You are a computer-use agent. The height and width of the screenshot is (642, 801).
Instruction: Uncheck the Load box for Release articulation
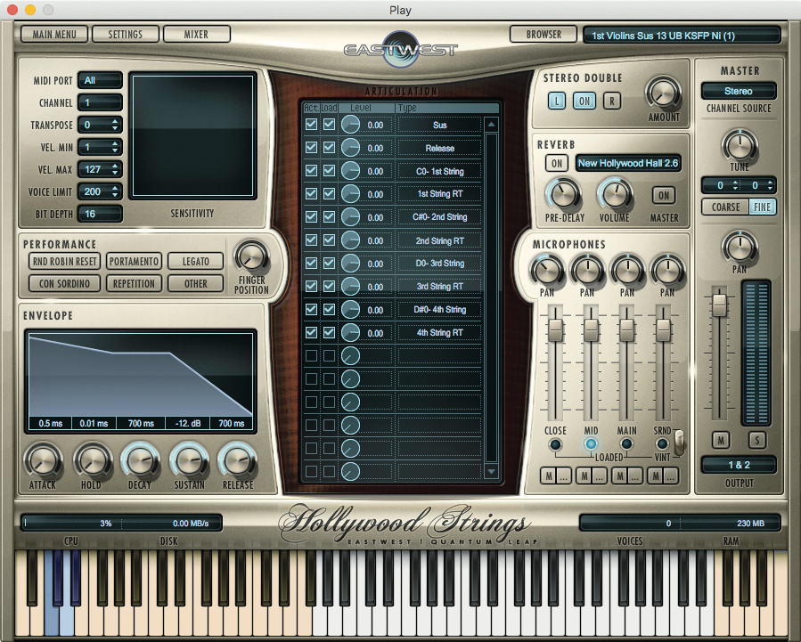click(x=330, y=148)
